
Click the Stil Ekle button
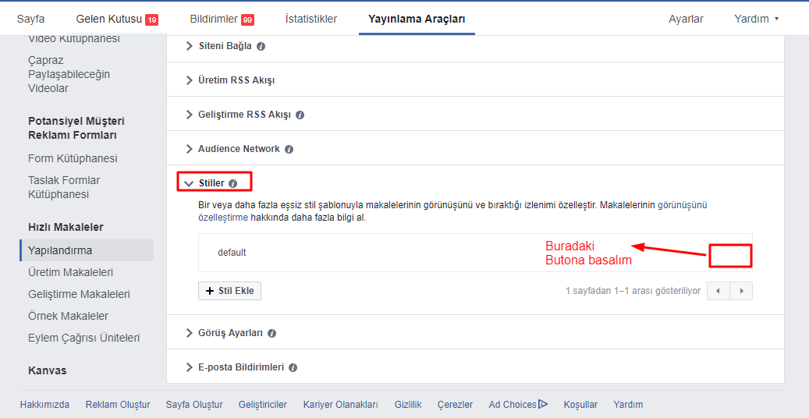pos(229,291)
